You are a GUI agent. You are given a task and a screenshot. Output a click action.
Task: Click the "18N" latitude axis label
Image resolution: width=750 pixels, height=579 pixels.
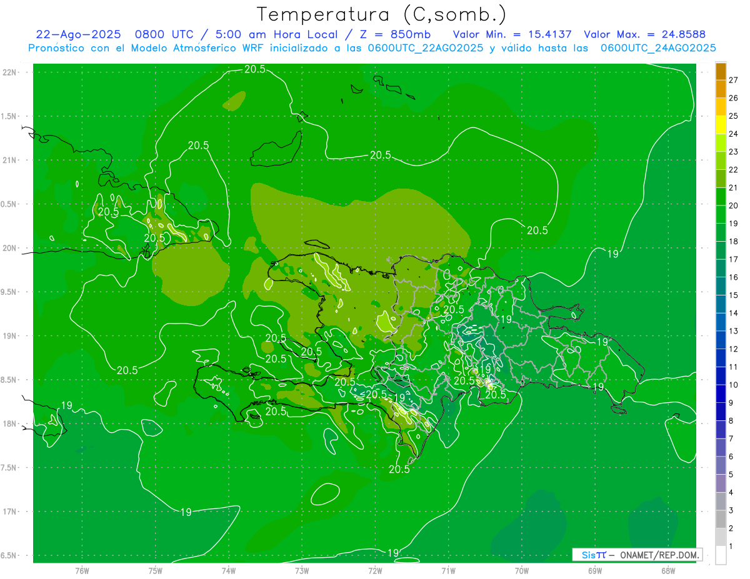(11, 424)
